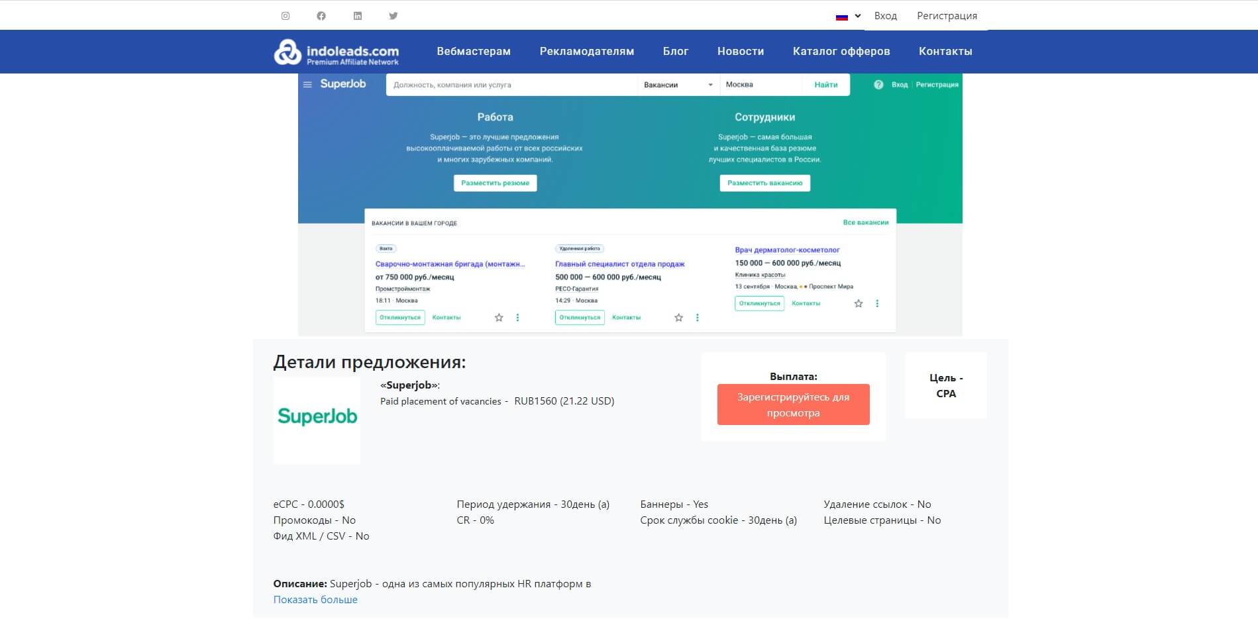Click the Показать больше link
Image resolution: width=1258 pixels, height=619 pixels.
(x=315, y=600)
